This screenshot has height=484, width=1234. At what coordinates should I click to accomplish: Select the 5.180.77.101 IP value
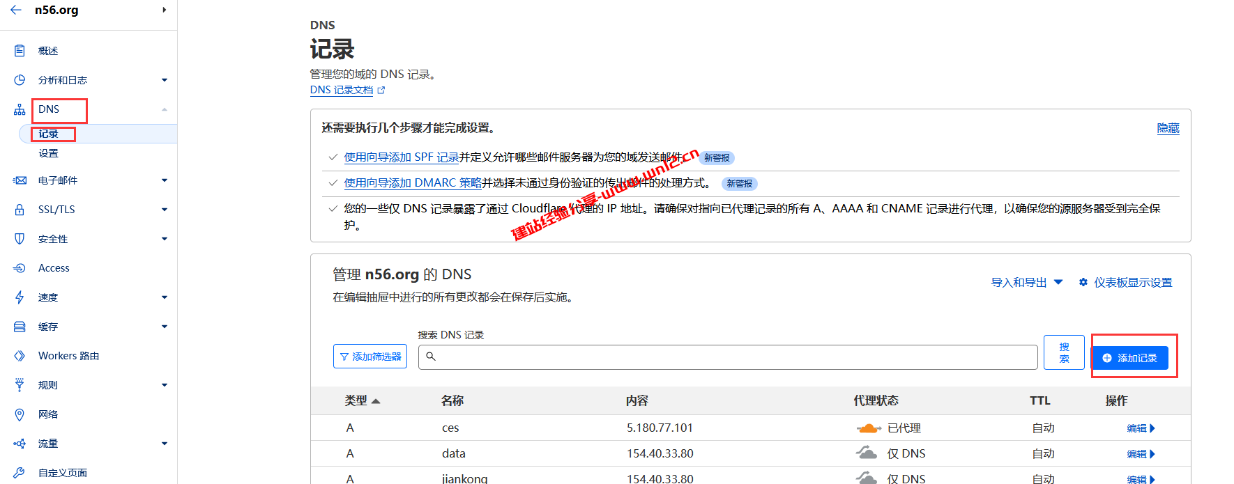(x=660, y=428)
